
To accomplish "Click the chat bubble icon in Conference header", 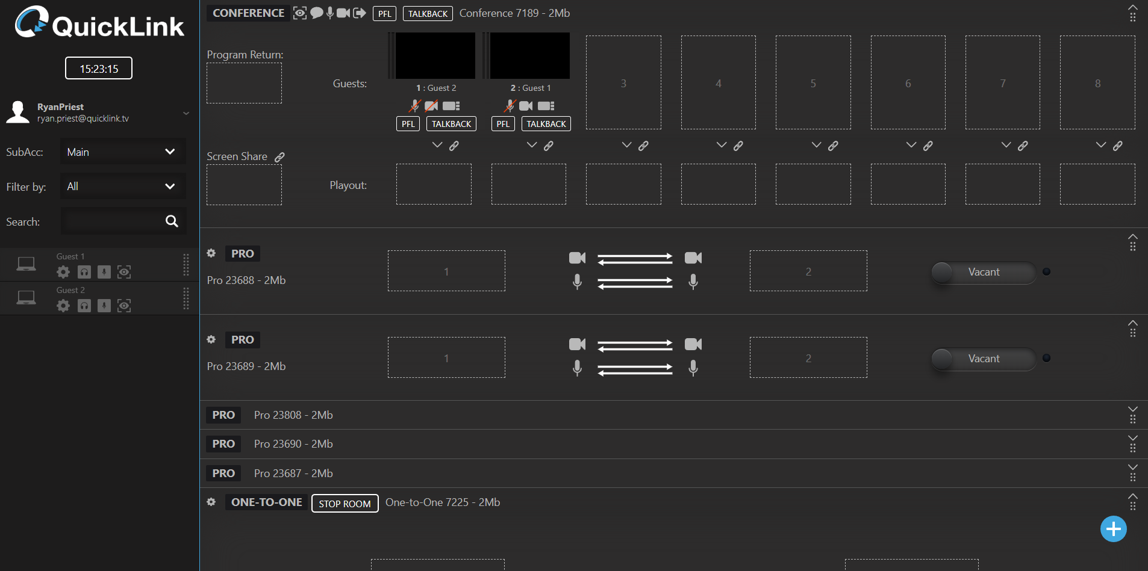I will coord(316,13).
